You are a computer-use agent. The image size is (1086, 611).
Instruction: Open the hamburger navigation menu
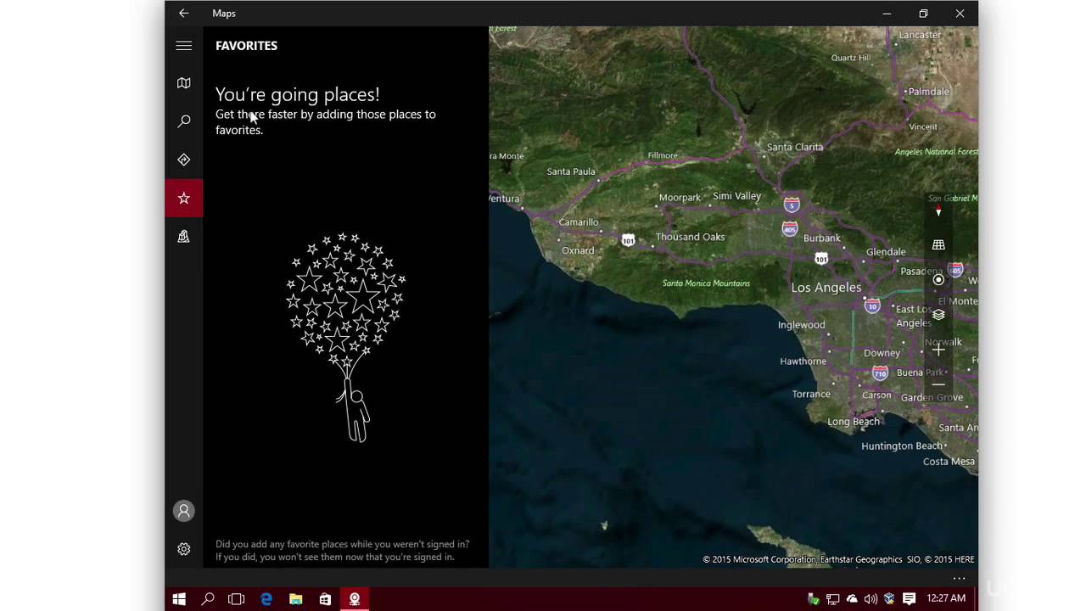183,46
